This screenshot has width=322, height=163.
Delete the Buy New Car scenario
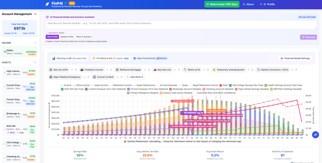click(179, 70)
